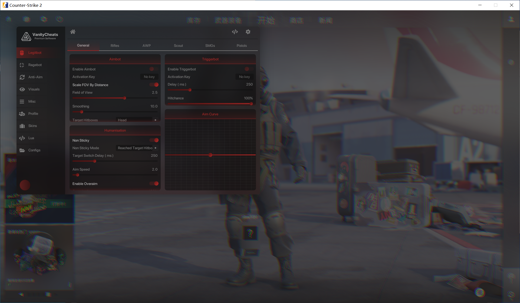Click the settings gear icon
This screenshot has height=303, width=520.
248,32
